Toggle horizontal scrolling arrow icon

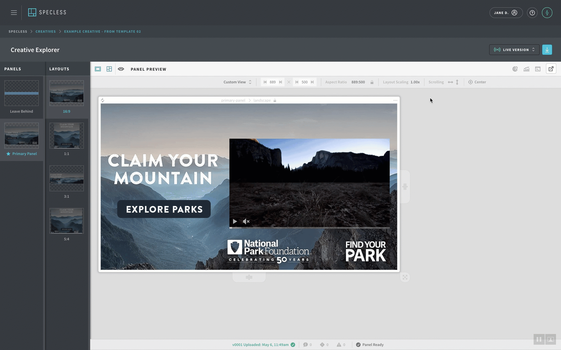coord(450,82)
